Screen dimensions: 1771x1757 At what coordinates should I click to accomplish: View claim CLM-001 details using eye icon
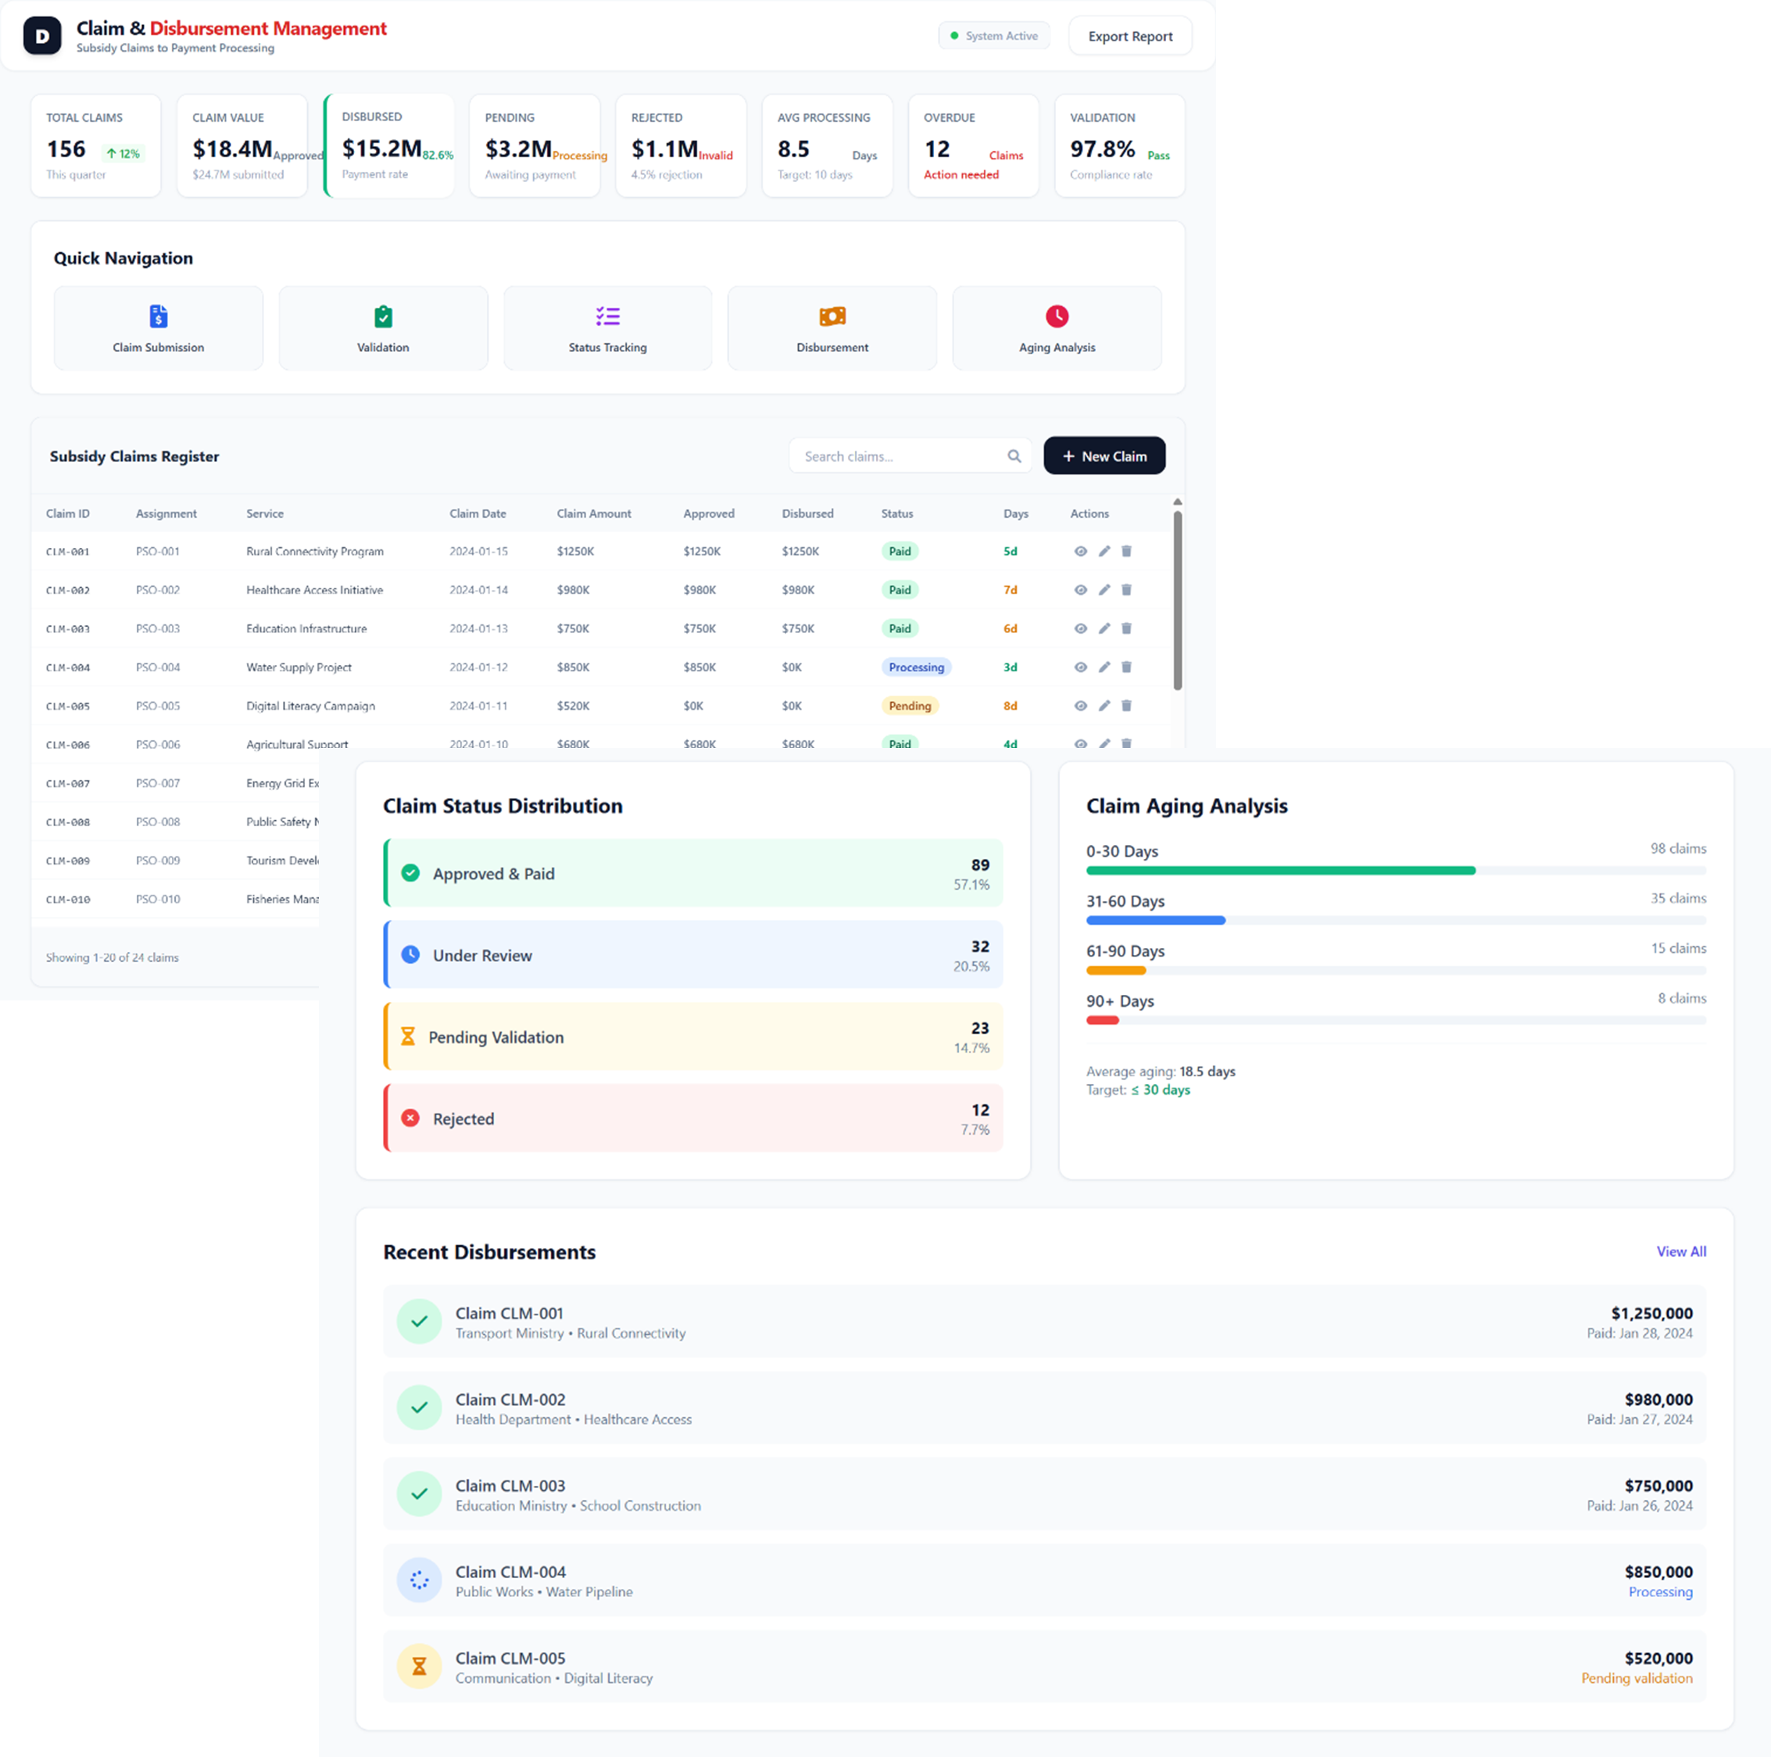1081,551
